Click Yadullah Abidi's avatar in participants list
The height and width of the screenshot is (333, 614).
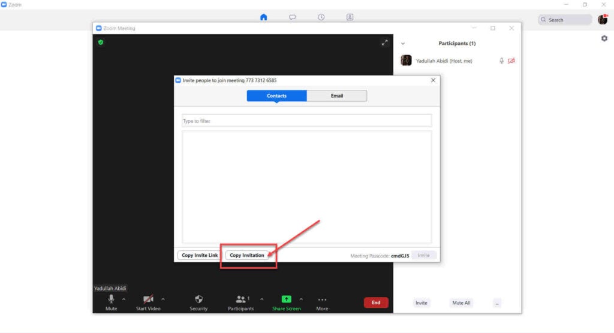(406, 60)
